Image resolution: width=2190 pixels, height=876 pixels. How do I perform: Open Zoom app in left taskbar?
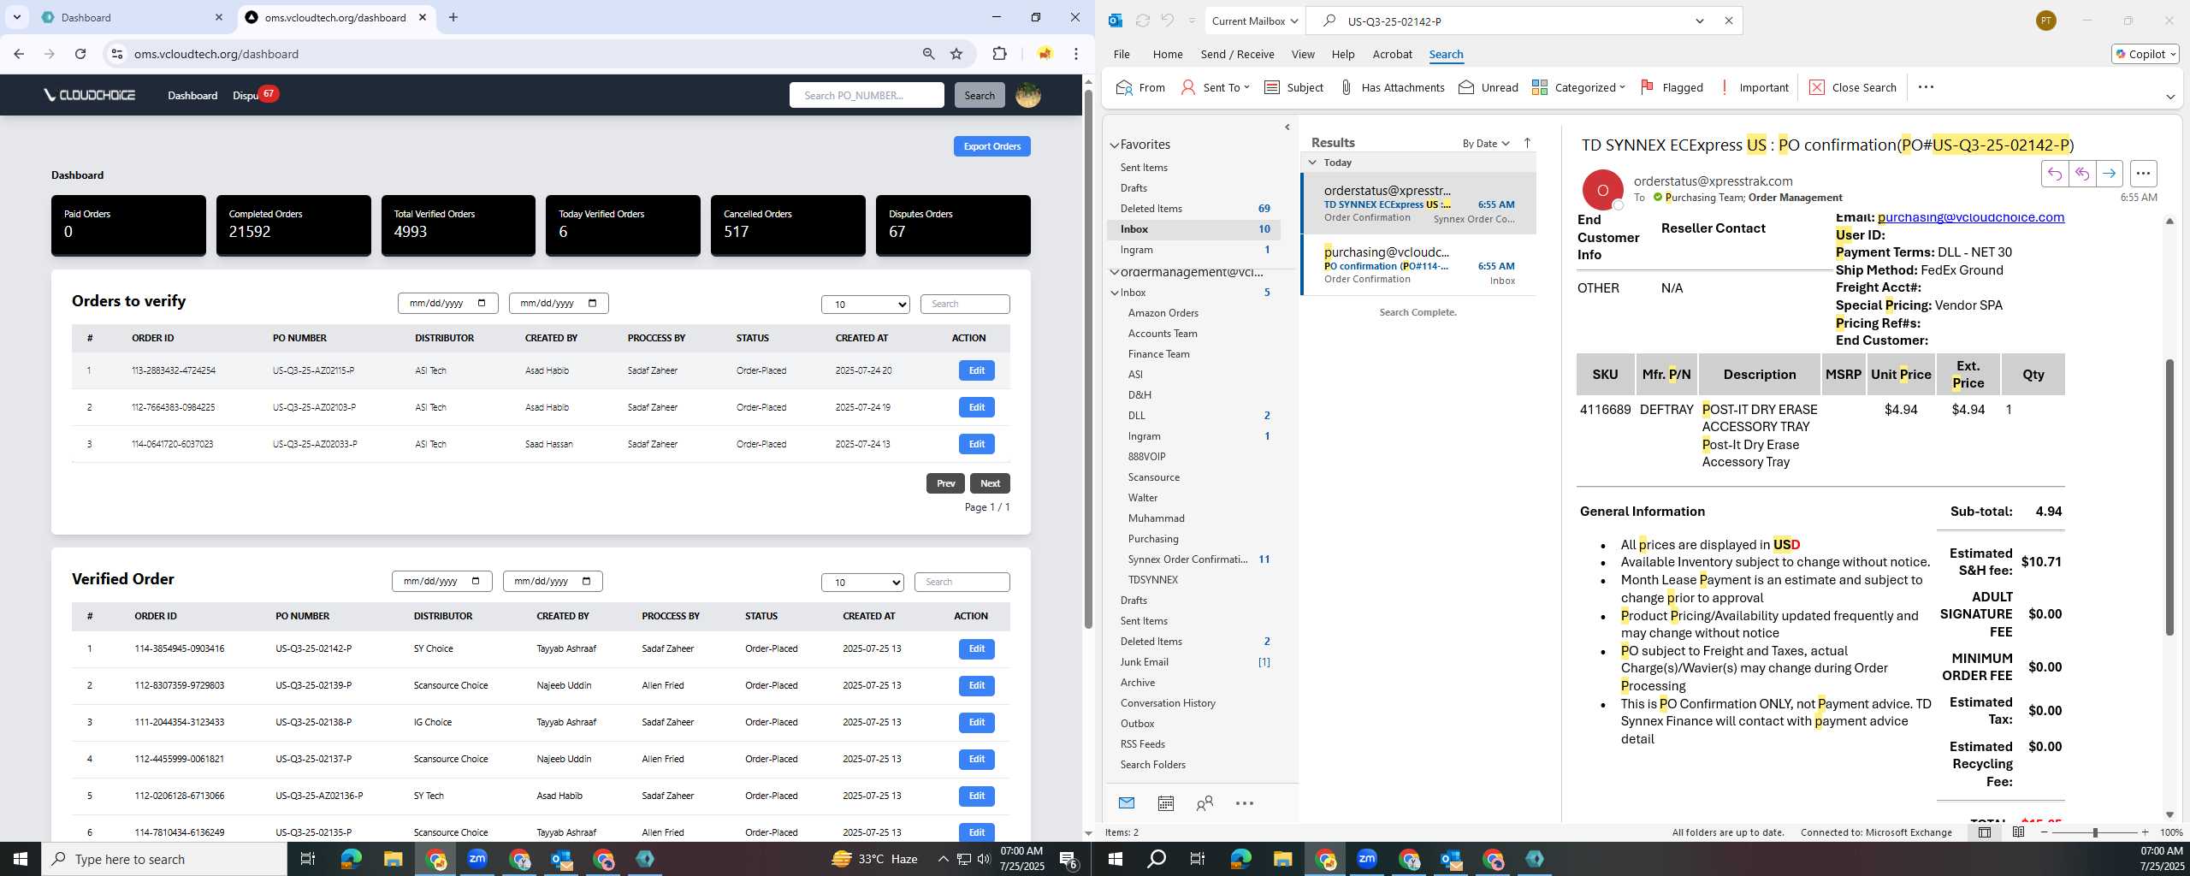[476, 859]
